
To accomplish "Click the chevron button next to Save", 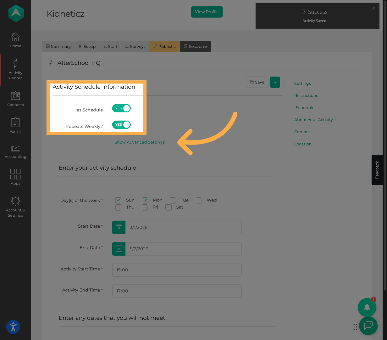I will pos(275,82).
